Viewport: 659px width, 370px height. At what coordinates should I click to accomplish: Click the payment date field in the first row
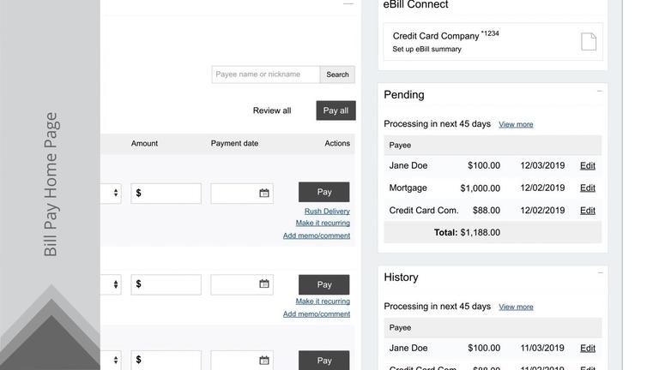(242, 194)
